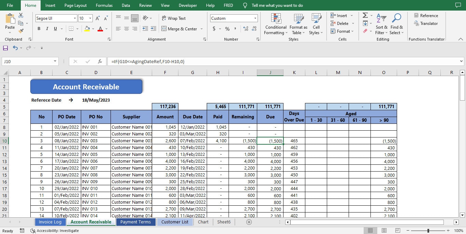
Task: Increase font size with the larger A icon
Action: (98, 18)
